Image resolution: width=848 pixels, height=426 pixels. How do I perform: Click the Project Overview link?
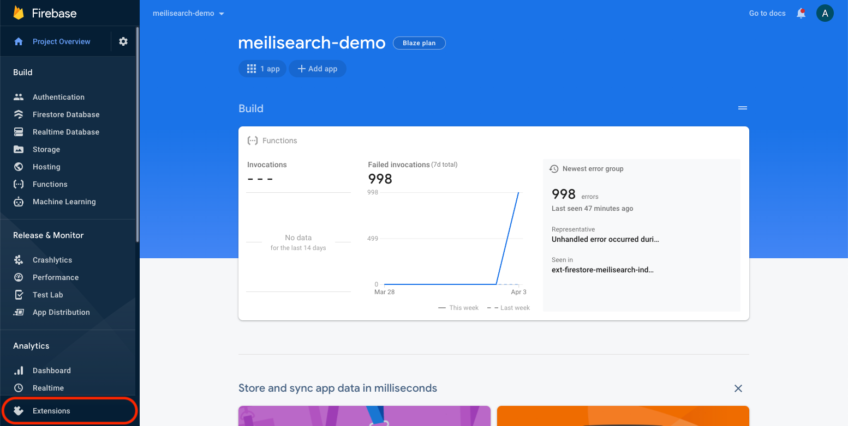coord(62,41)
